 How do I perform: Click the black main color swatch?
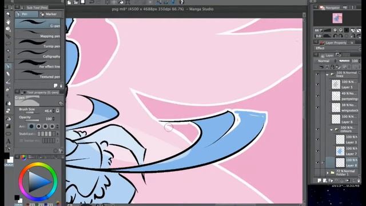(x=7, y=156)
